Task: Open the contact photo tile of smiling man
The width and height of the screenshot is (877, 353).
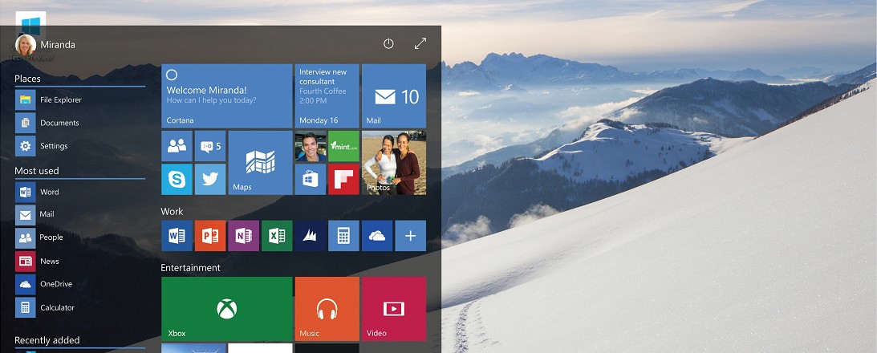Action: pos(311,146)
